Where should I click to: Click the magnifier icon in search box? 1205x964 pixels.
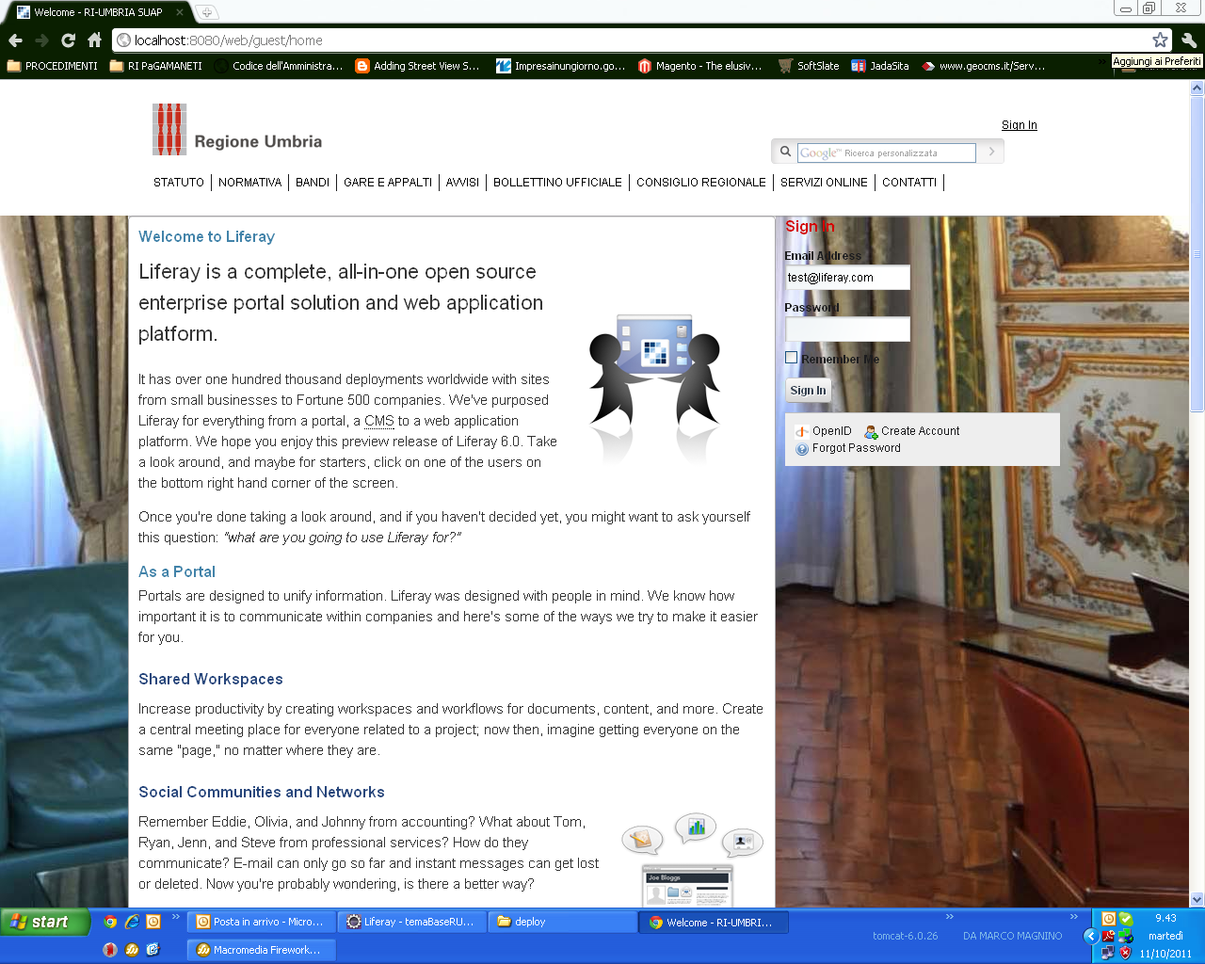[785, 152]
